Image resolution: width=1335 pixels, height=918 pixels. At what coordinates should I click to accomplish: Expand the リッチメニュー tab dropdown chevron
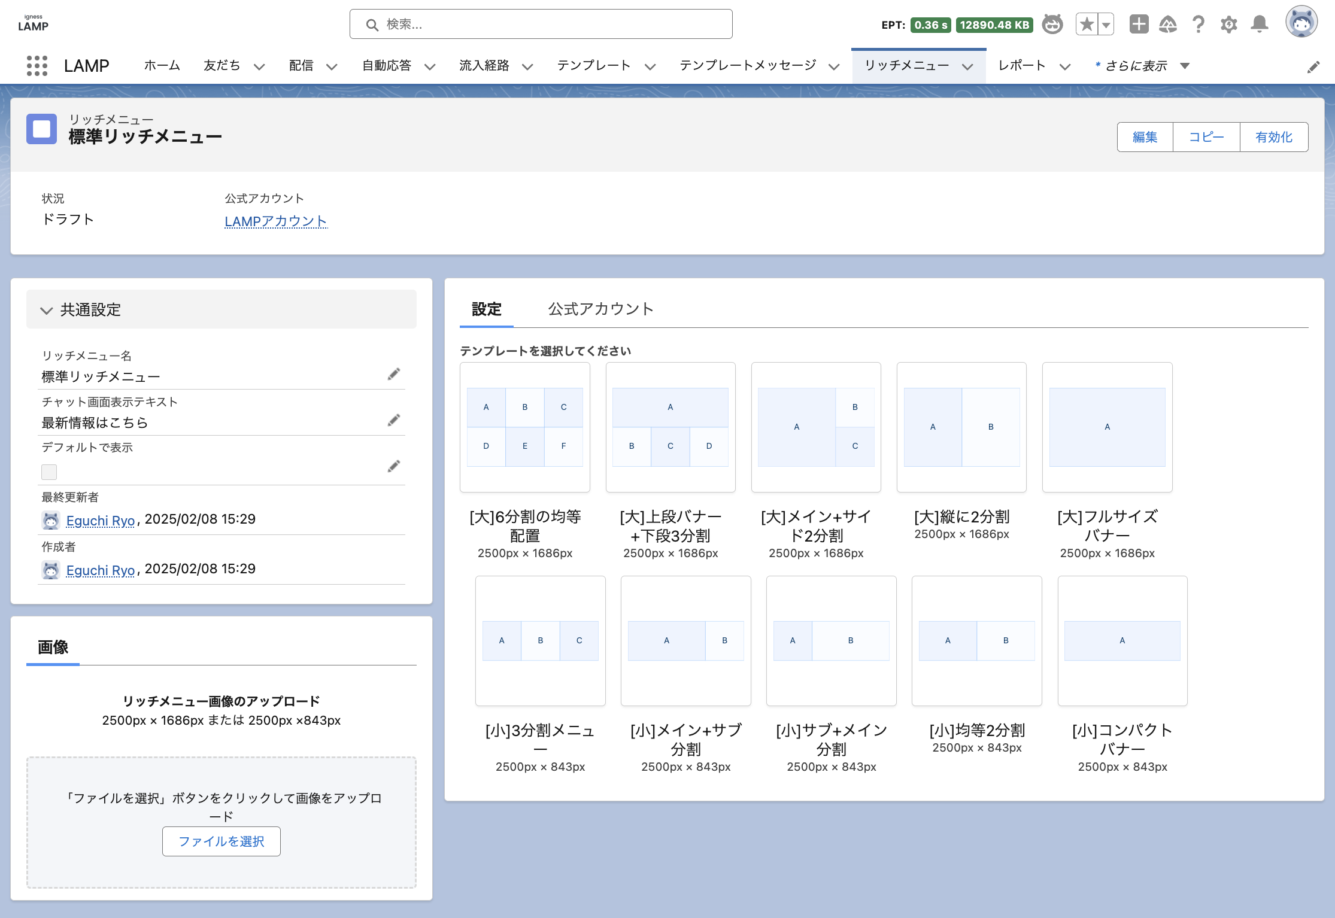click(967, 66)
